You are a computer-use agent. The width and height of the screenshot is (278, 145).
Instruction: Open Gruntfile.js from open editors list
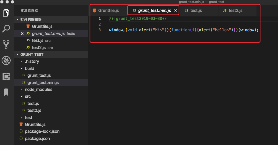(x=51, y=26)
